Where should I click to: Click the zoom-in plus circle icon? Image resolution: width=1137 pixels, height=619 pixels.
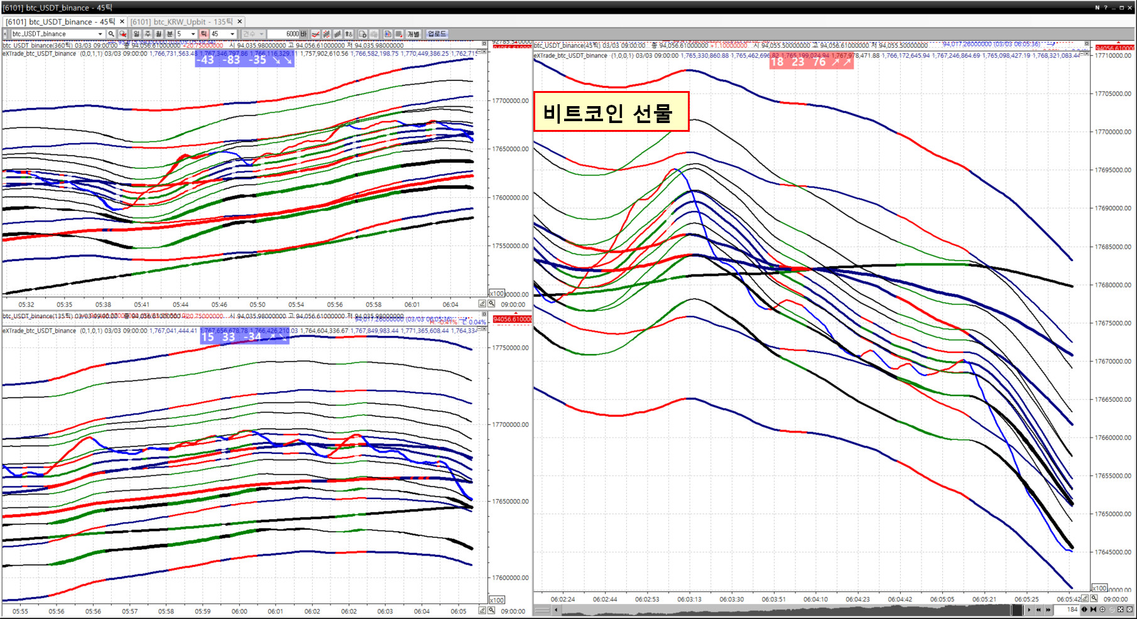tap(1102, 610)
